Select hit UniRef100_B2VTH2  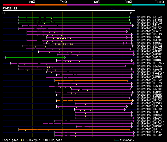point(150,98)
